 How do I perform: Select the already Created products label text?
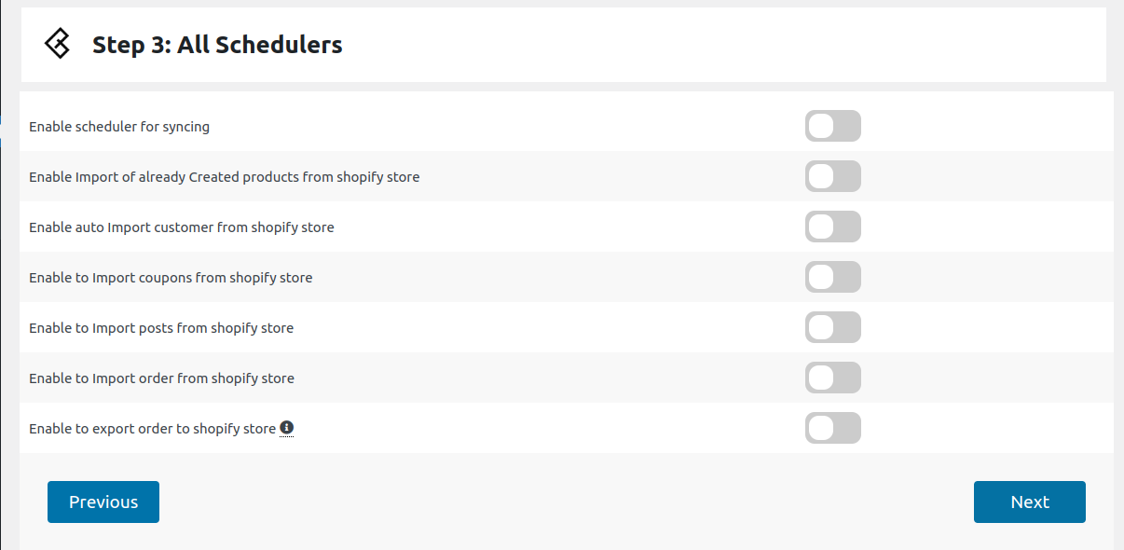point(224,177)
